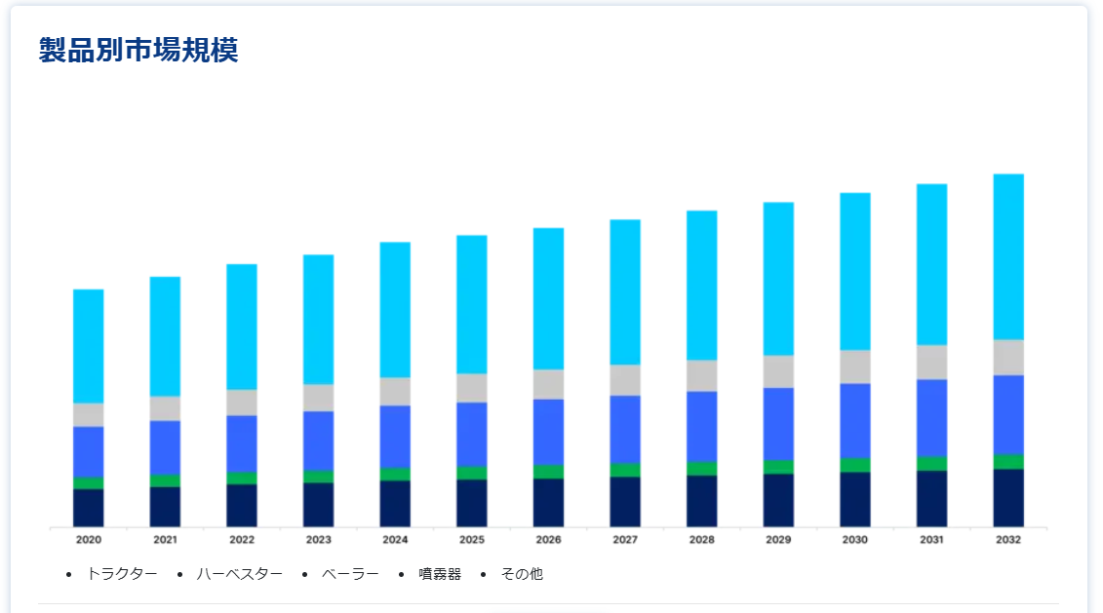
Task: Click the 製品別市場規模 chart title
Action: (x=138, y=51)
